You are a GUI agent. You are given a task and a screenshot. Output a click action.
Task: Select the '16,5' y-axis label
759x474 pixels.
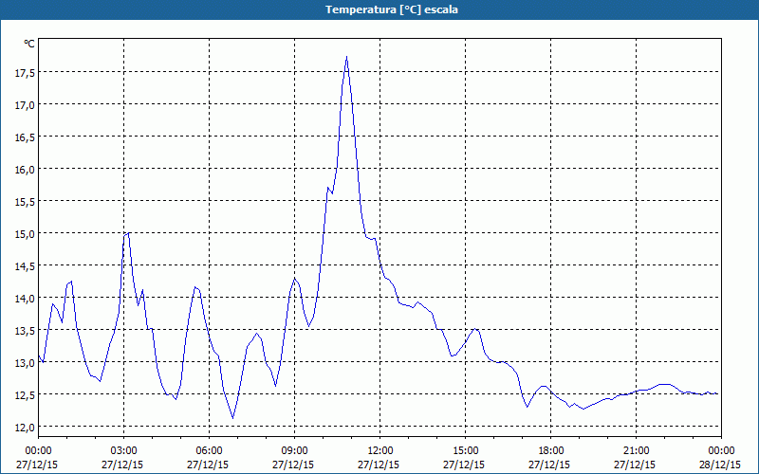[x=26, y=137]
